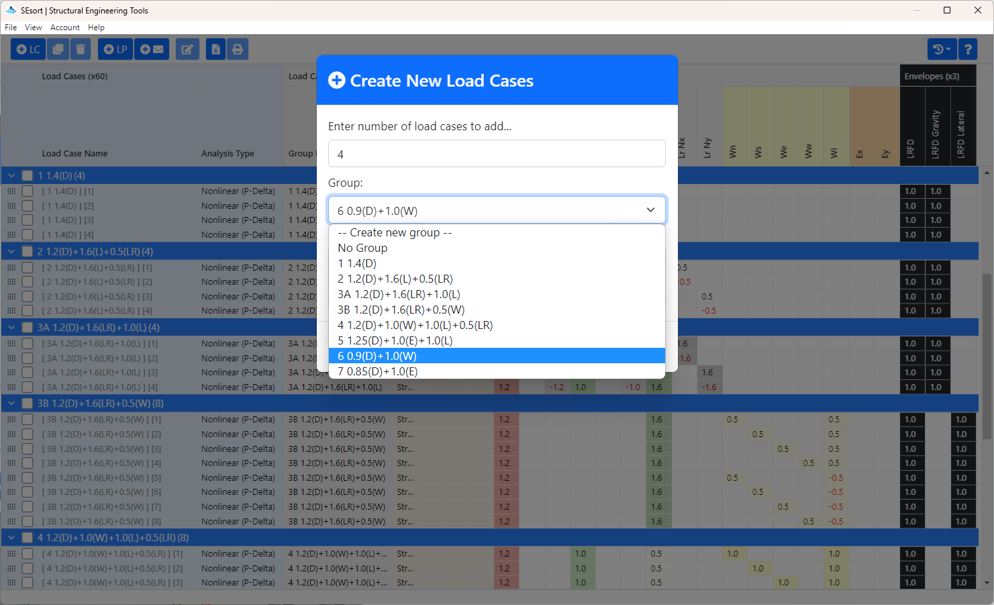
Task: Click the number of load cases input field
Action: (497, 154)
